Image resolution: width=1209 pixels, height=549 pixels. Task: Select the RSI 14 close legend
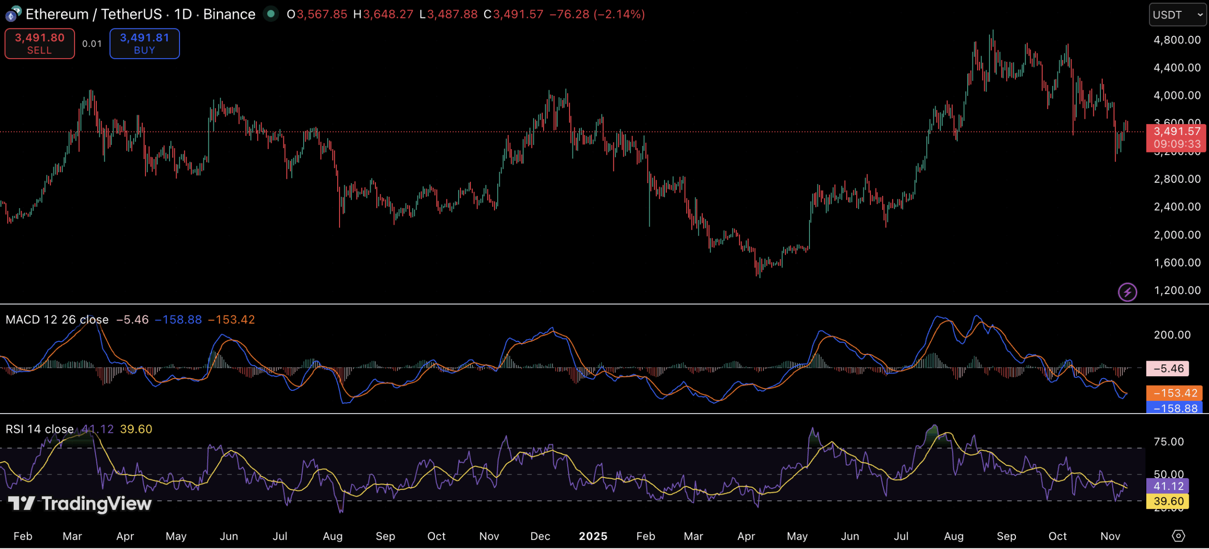(x=40, y=429)
